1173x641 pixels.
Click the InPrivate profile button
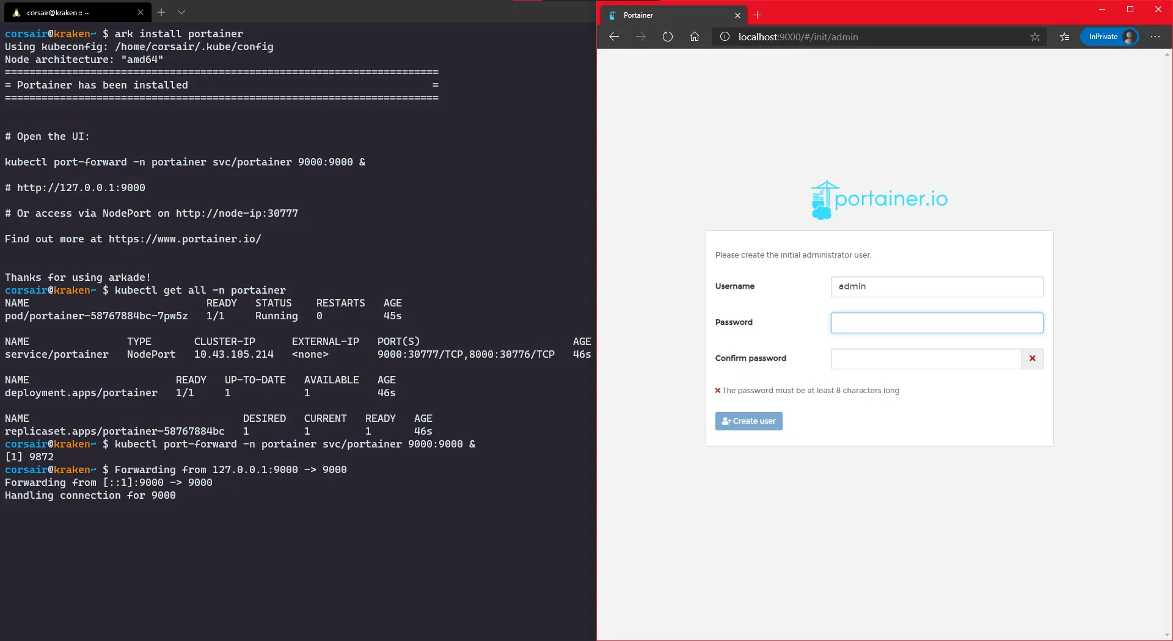(x=1110, y=37)
